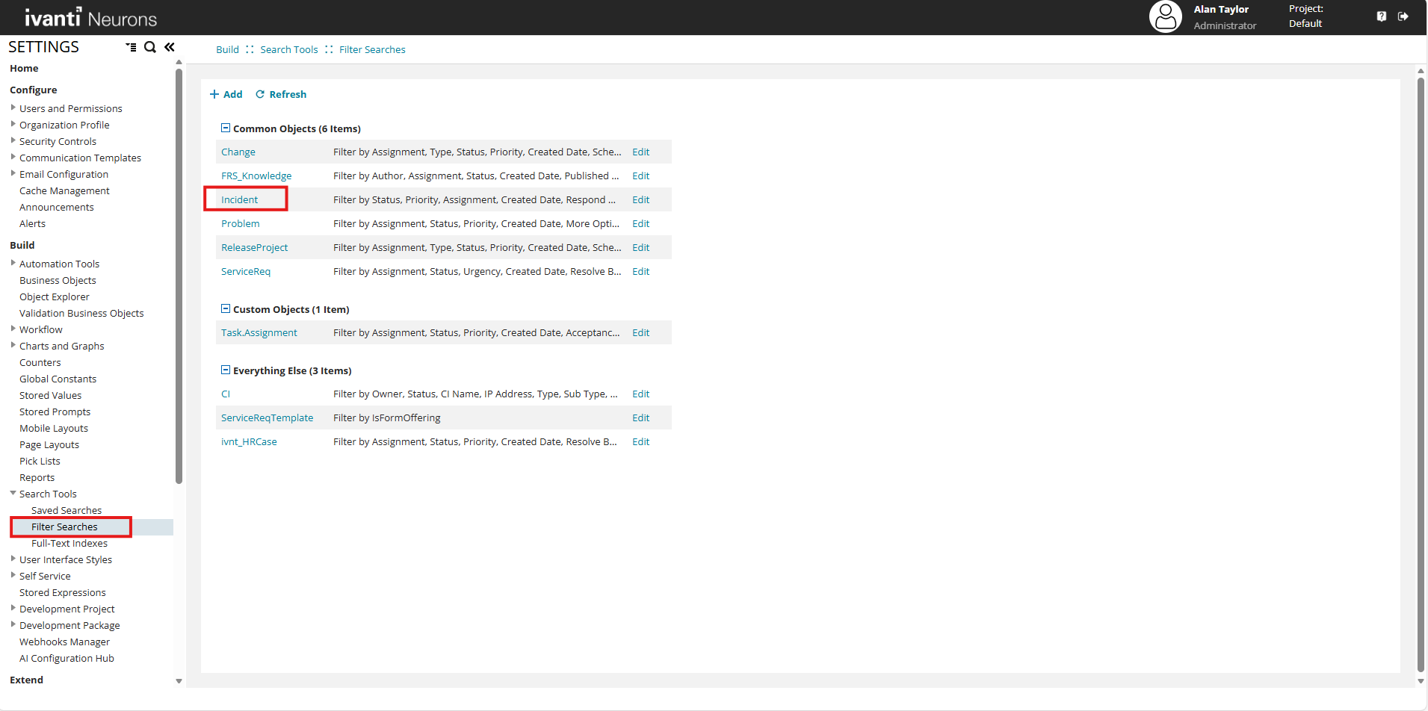Click the settings search magnifier icon
This screenshot has height=711, width=1428.
pos(150,47)
